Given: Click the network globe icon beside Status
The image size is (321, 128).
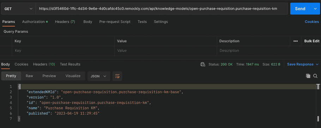Looking at the screenshot, I should 203,64.
